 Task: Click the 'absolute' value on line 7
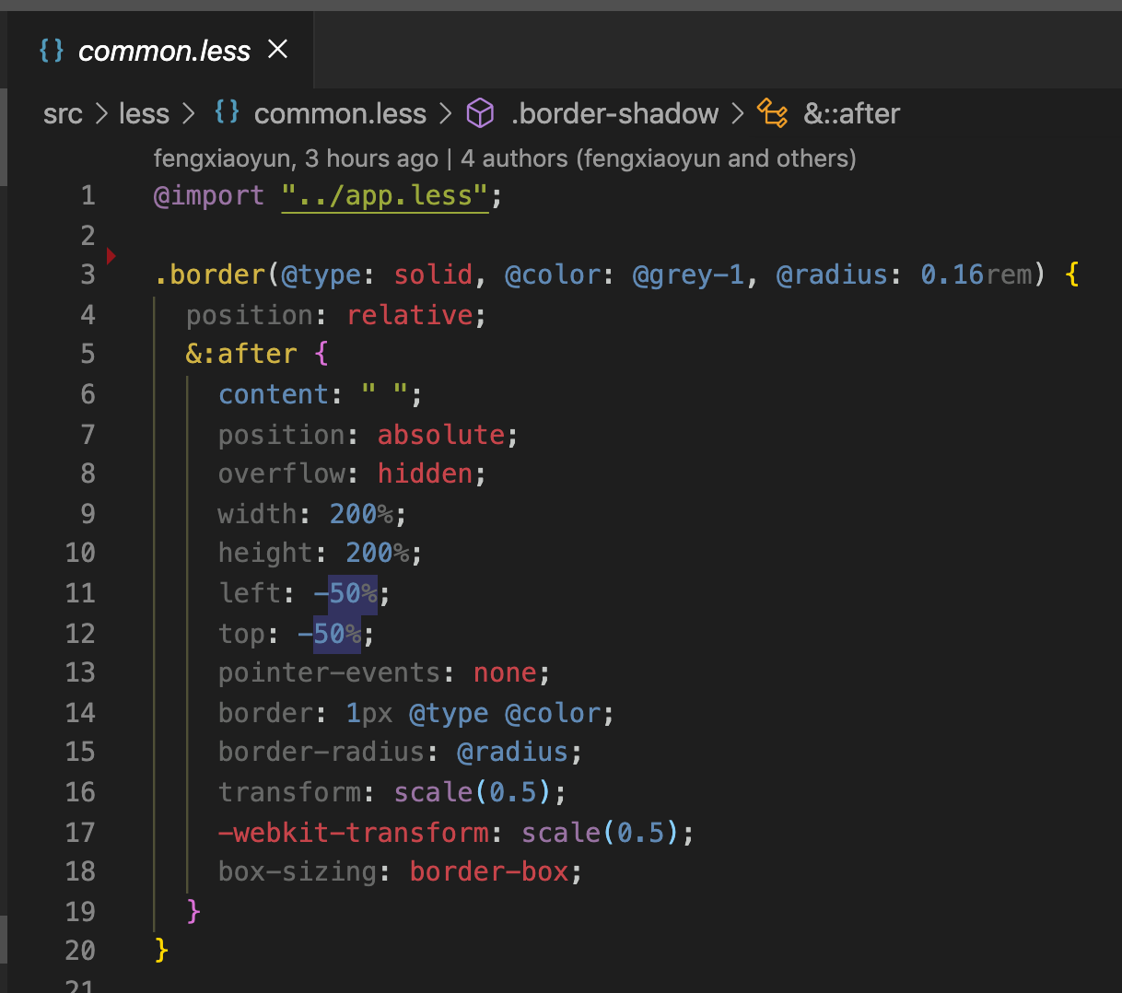441,434
